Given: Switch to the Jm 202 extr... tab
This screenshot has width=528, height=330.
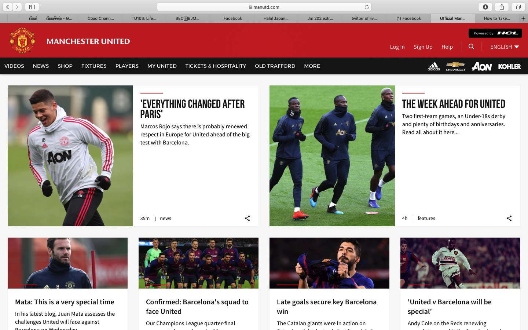Looking at the screenshot, I should (x=320, y=18).
